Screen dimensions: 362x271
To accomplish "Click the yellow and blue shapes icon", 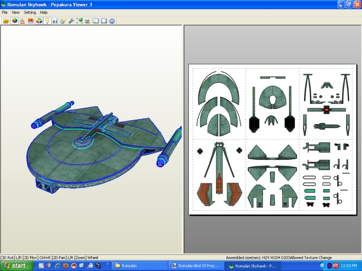I will click(63, 21).
